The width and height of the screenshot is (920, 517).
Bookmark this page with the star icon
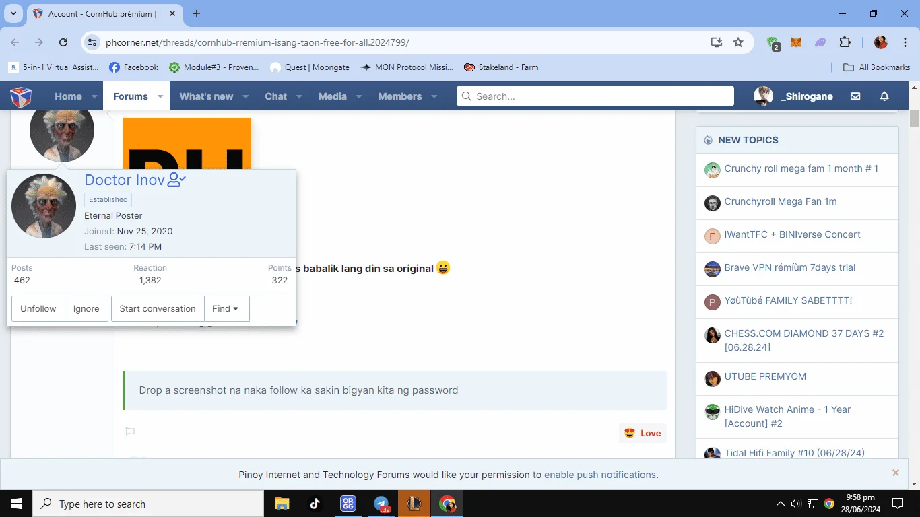738,42
